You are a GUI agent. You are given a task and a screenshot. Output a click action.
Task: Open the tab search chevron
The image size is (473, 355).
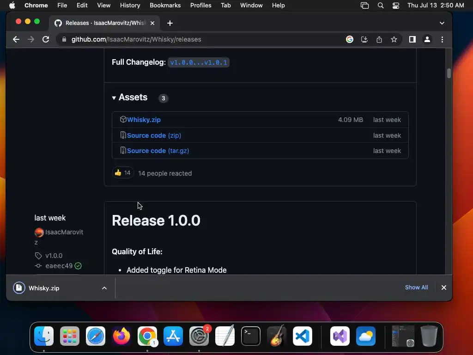point(442,23)
